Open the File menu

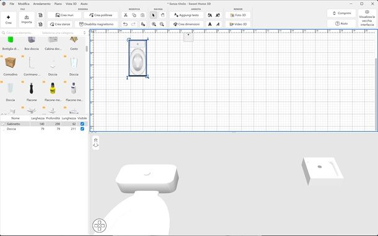pos(12,4)
